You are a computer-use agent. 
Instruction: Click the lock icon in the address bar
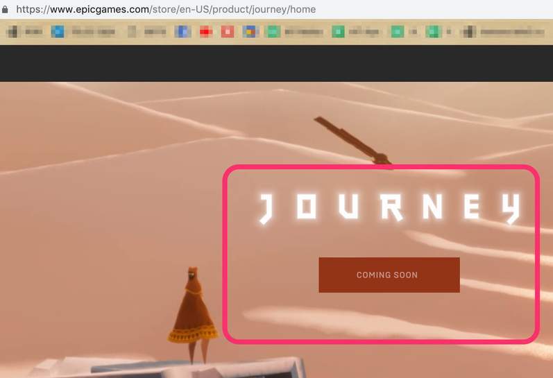click(6, 9)
